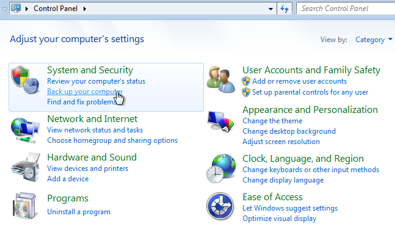Focus the Search Control Panel field
The height and width of the screenshot is (235, 395).
point(346,9)
